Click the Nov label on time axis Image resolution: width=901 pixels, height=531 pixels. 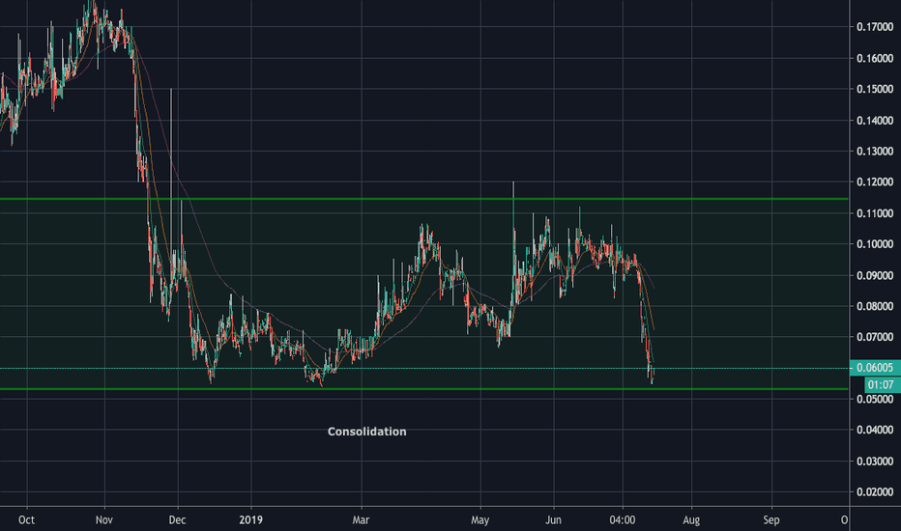(104, 520)
